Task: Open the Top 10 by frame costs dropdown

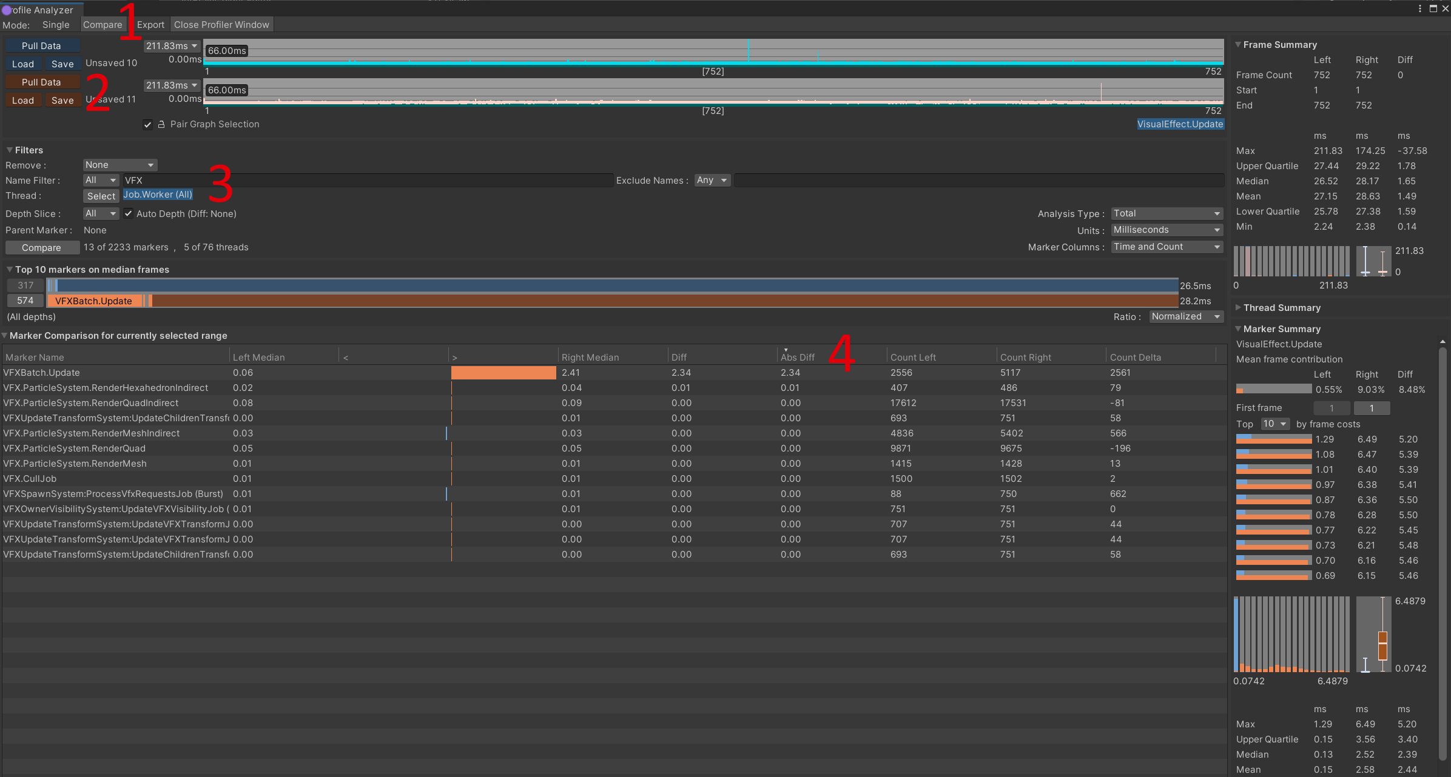Action: [x=1275, y=424]
